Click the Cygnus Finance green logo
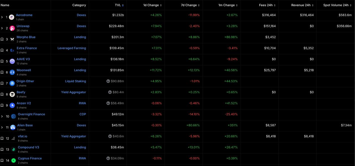The image size is (355, 166). tap(14, 160)
